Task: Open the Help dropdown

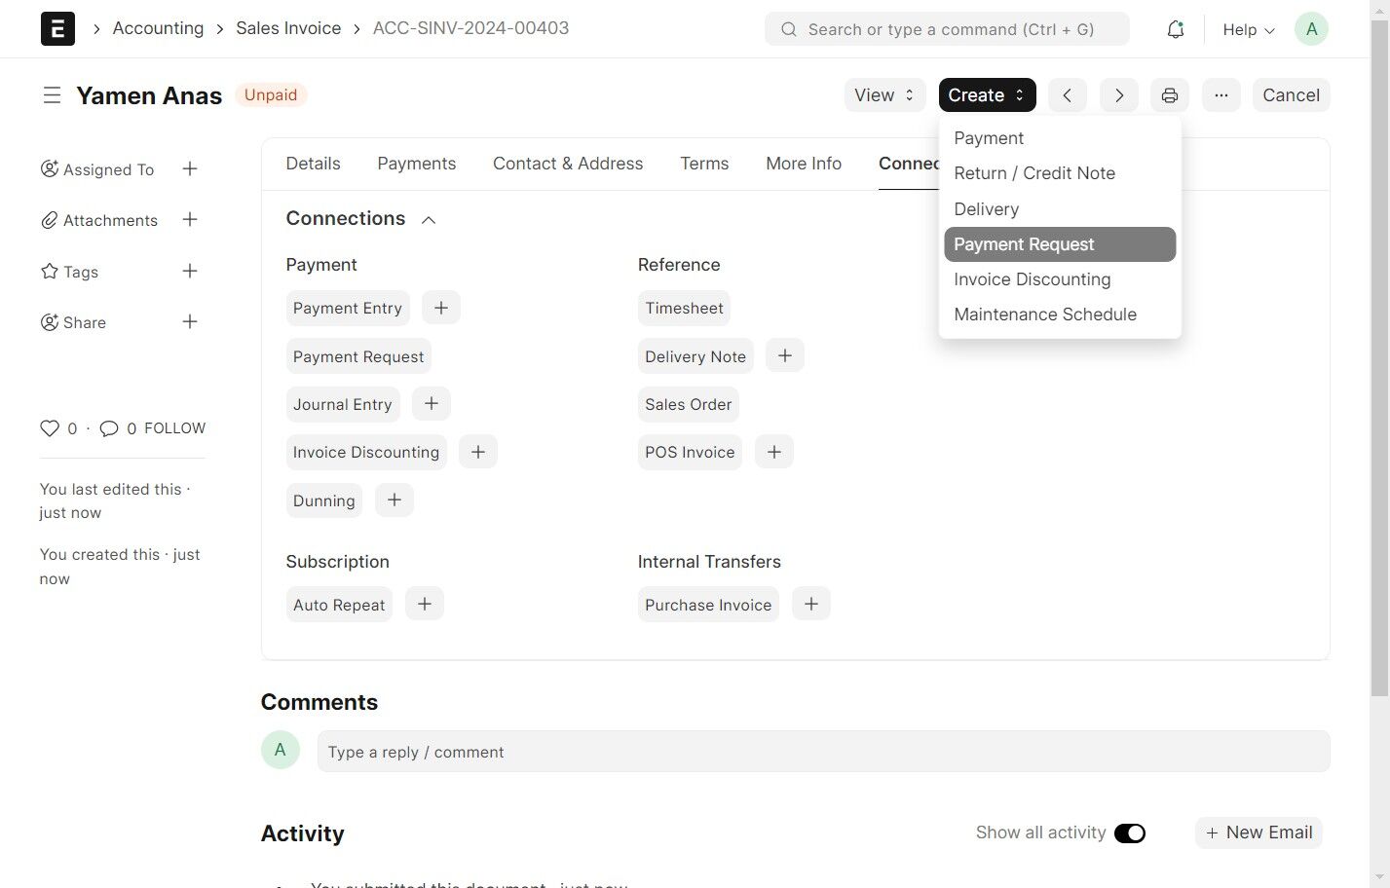Action: (x=1249, y=30)
